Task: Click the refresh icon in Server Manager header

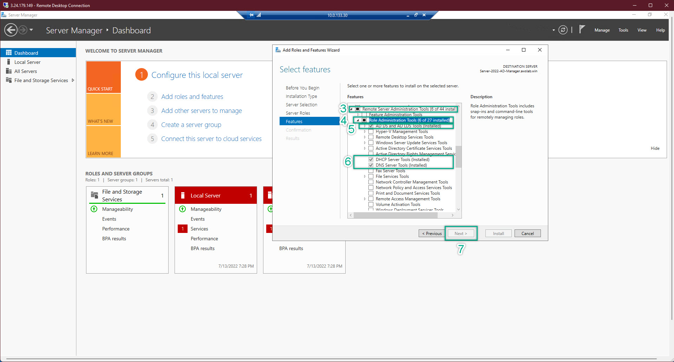Action: 563,30
